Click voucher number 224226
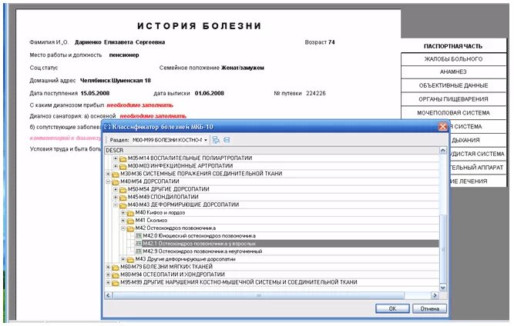514x326 pixels. point(316,93)
